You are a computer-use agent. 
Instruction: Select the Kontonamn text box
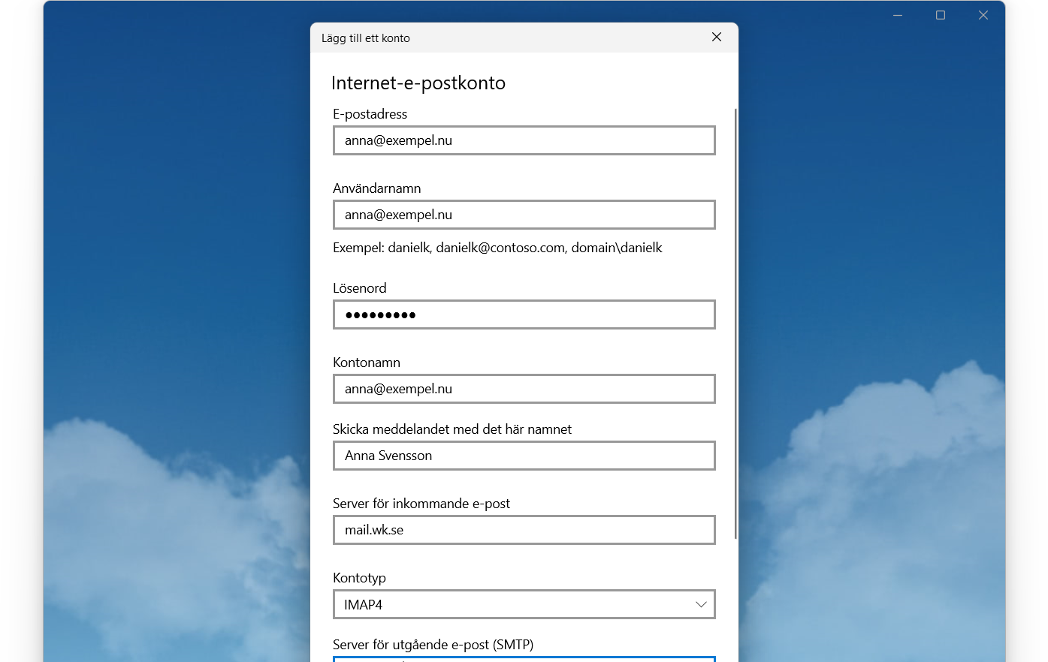tap(524, 389)
